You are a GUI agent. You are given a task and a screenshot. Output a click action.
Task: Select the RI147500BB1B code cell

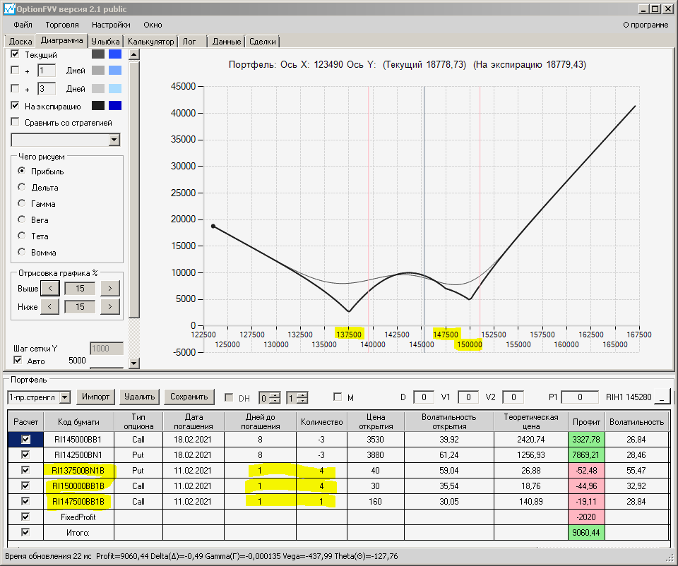(x=78, y=501)
